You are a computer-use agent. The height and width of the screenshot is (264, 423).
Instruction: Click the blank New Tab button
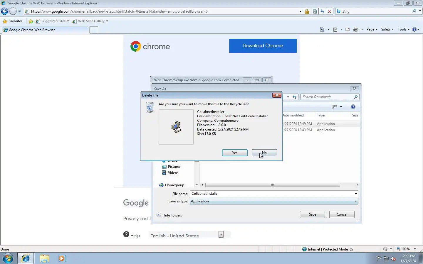tap(94, 30)
